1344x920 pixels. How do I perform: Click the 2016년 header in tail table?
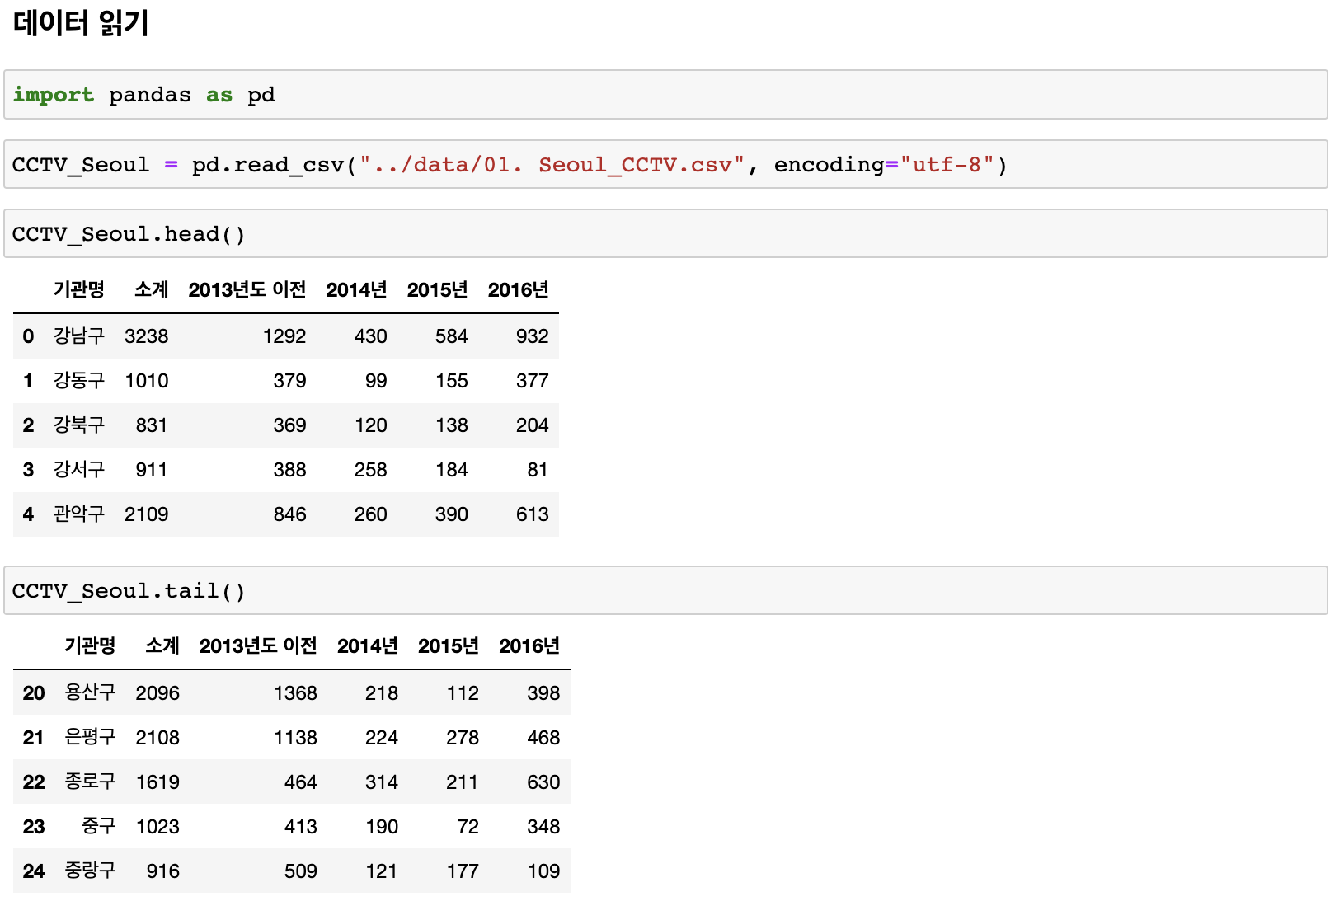click(529, 645)
